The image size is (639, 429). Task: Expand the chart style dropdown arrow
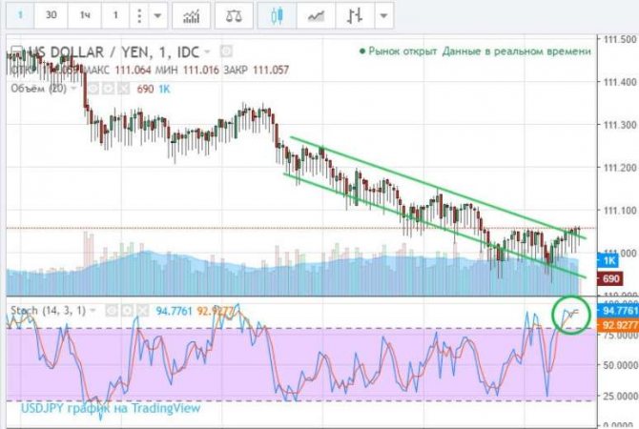coord(384,16)
